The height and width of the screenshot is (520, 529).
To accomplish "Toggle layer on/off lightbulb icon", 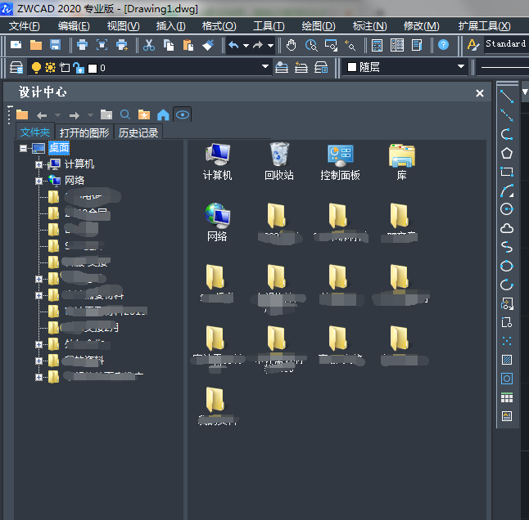I will pos(36,68).
